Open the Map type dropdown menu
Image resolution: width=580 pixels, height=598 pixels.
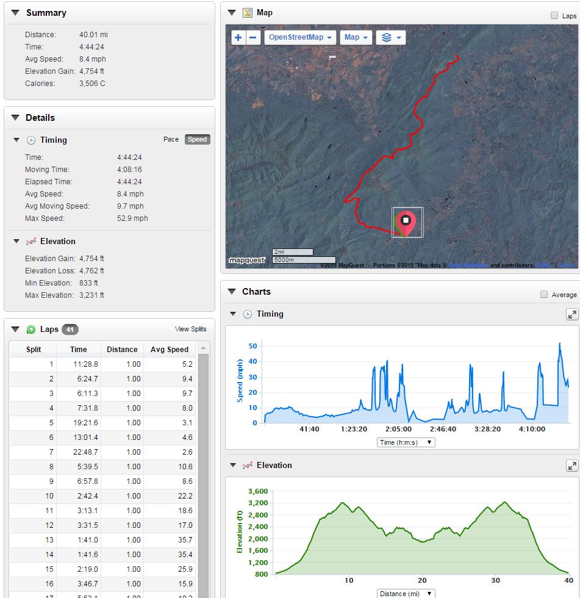tap(356, 38)
